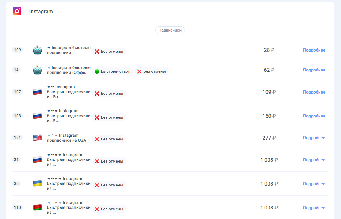Screen dimensions: 341x219
Task: Click USA flag icon in row 161
Action: click(x=37, y=138)
